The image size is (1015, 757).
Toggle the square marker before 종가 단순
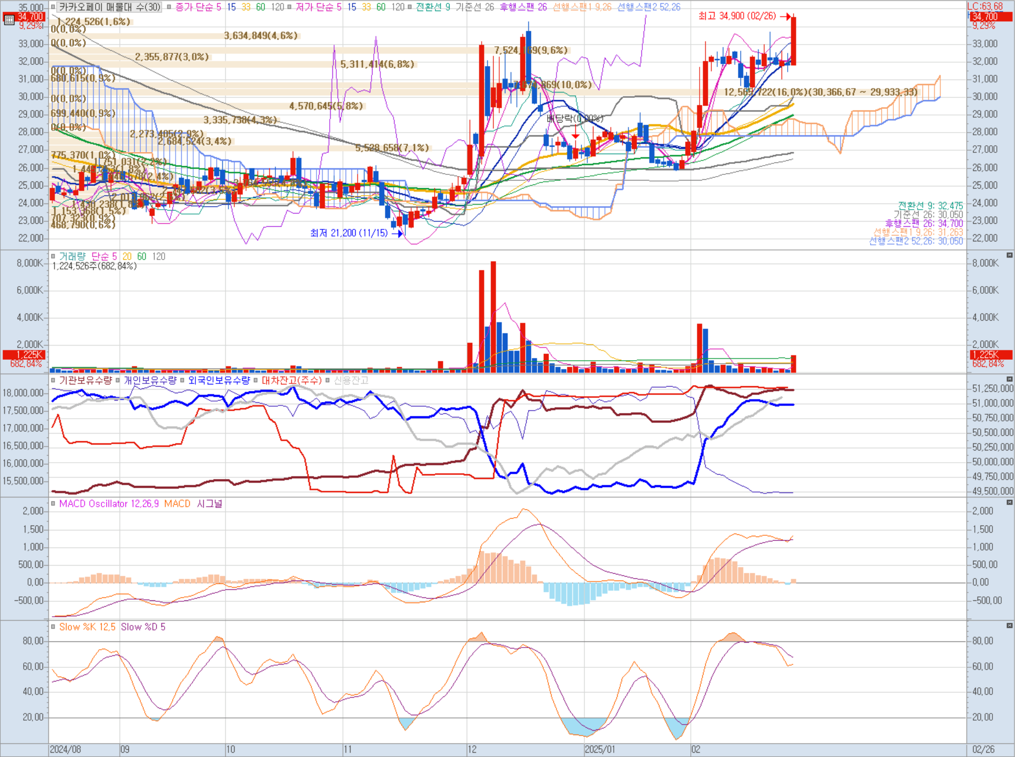pos(170,7)
